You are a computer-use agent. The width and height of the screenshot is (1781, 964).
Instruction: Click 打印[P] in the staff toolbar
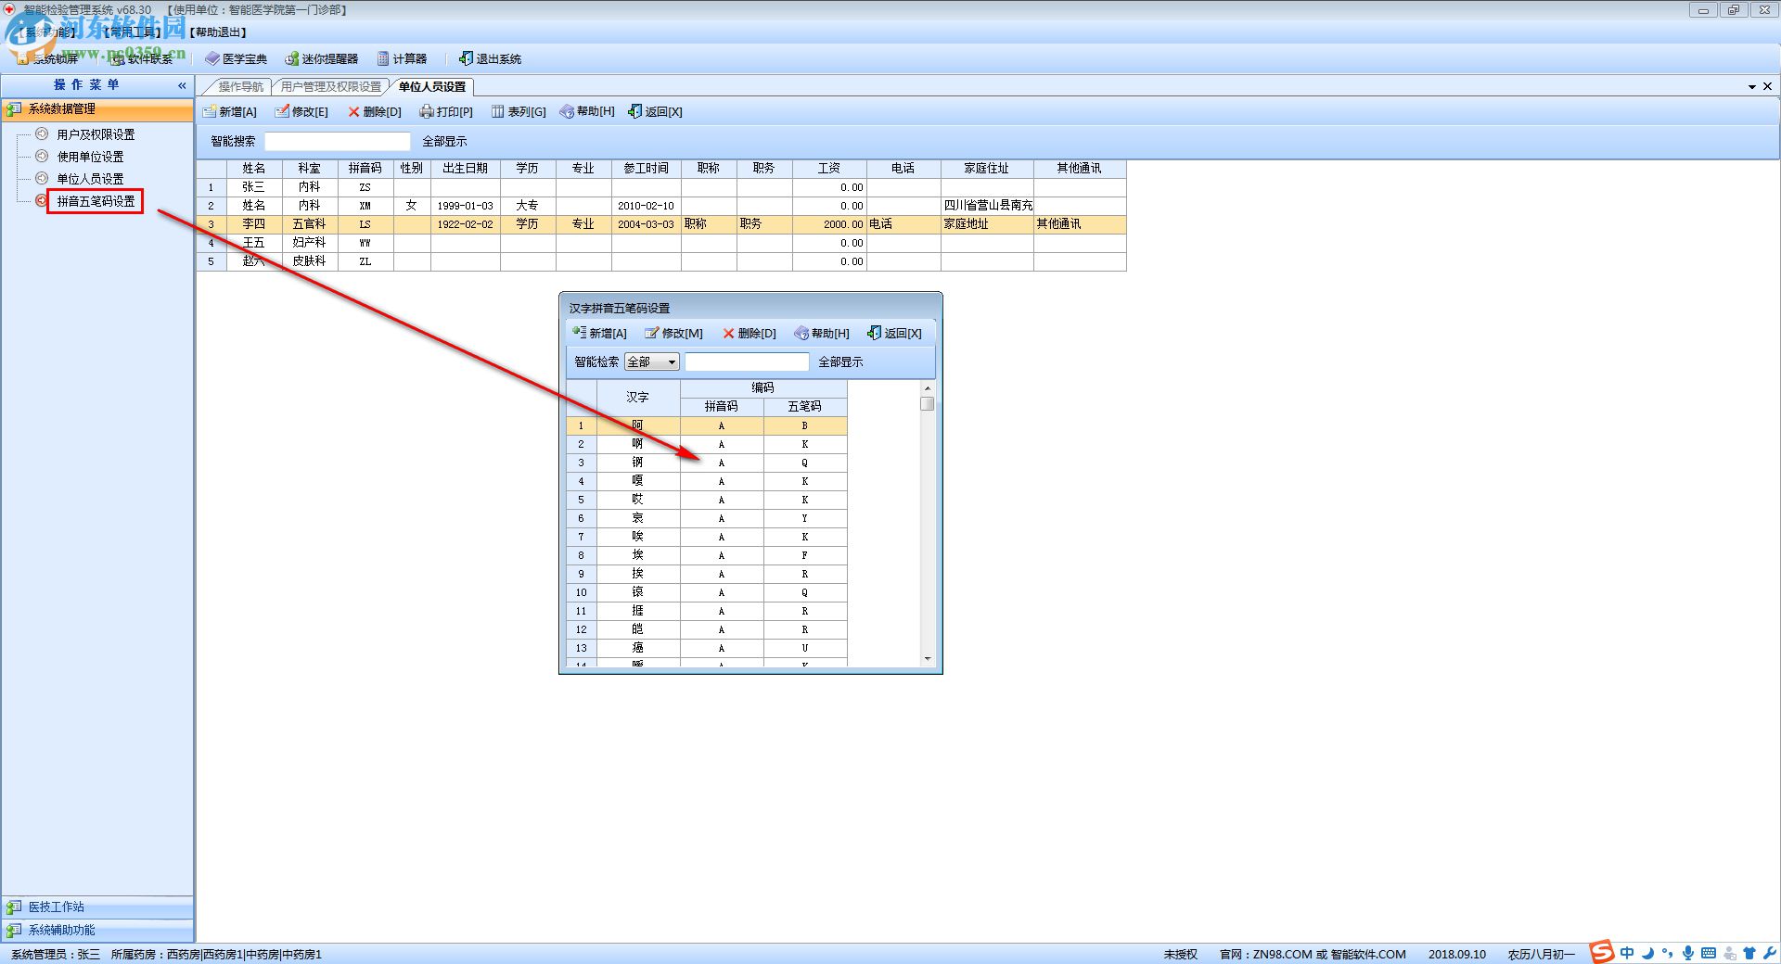coord(446,112)
